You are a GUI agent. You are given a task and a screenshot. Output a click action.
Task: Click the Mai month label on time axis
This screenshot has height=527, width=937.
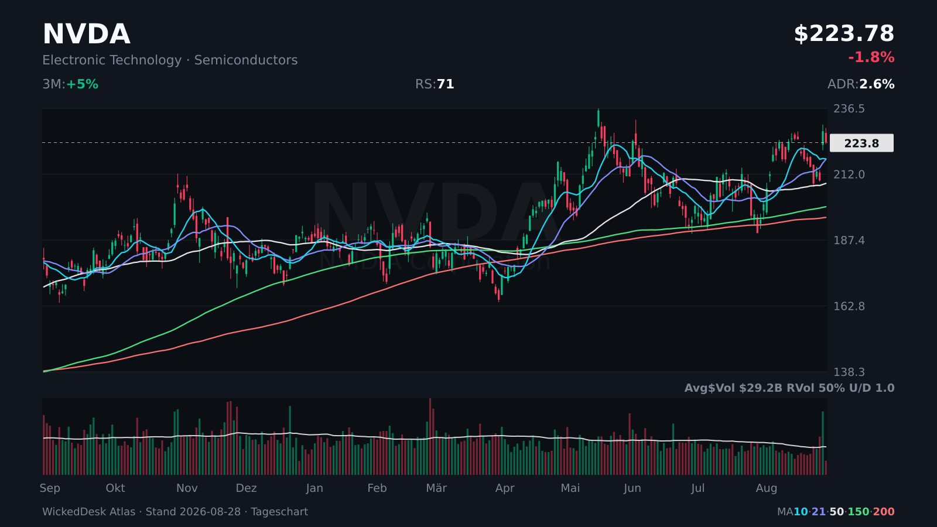[570, 488]
